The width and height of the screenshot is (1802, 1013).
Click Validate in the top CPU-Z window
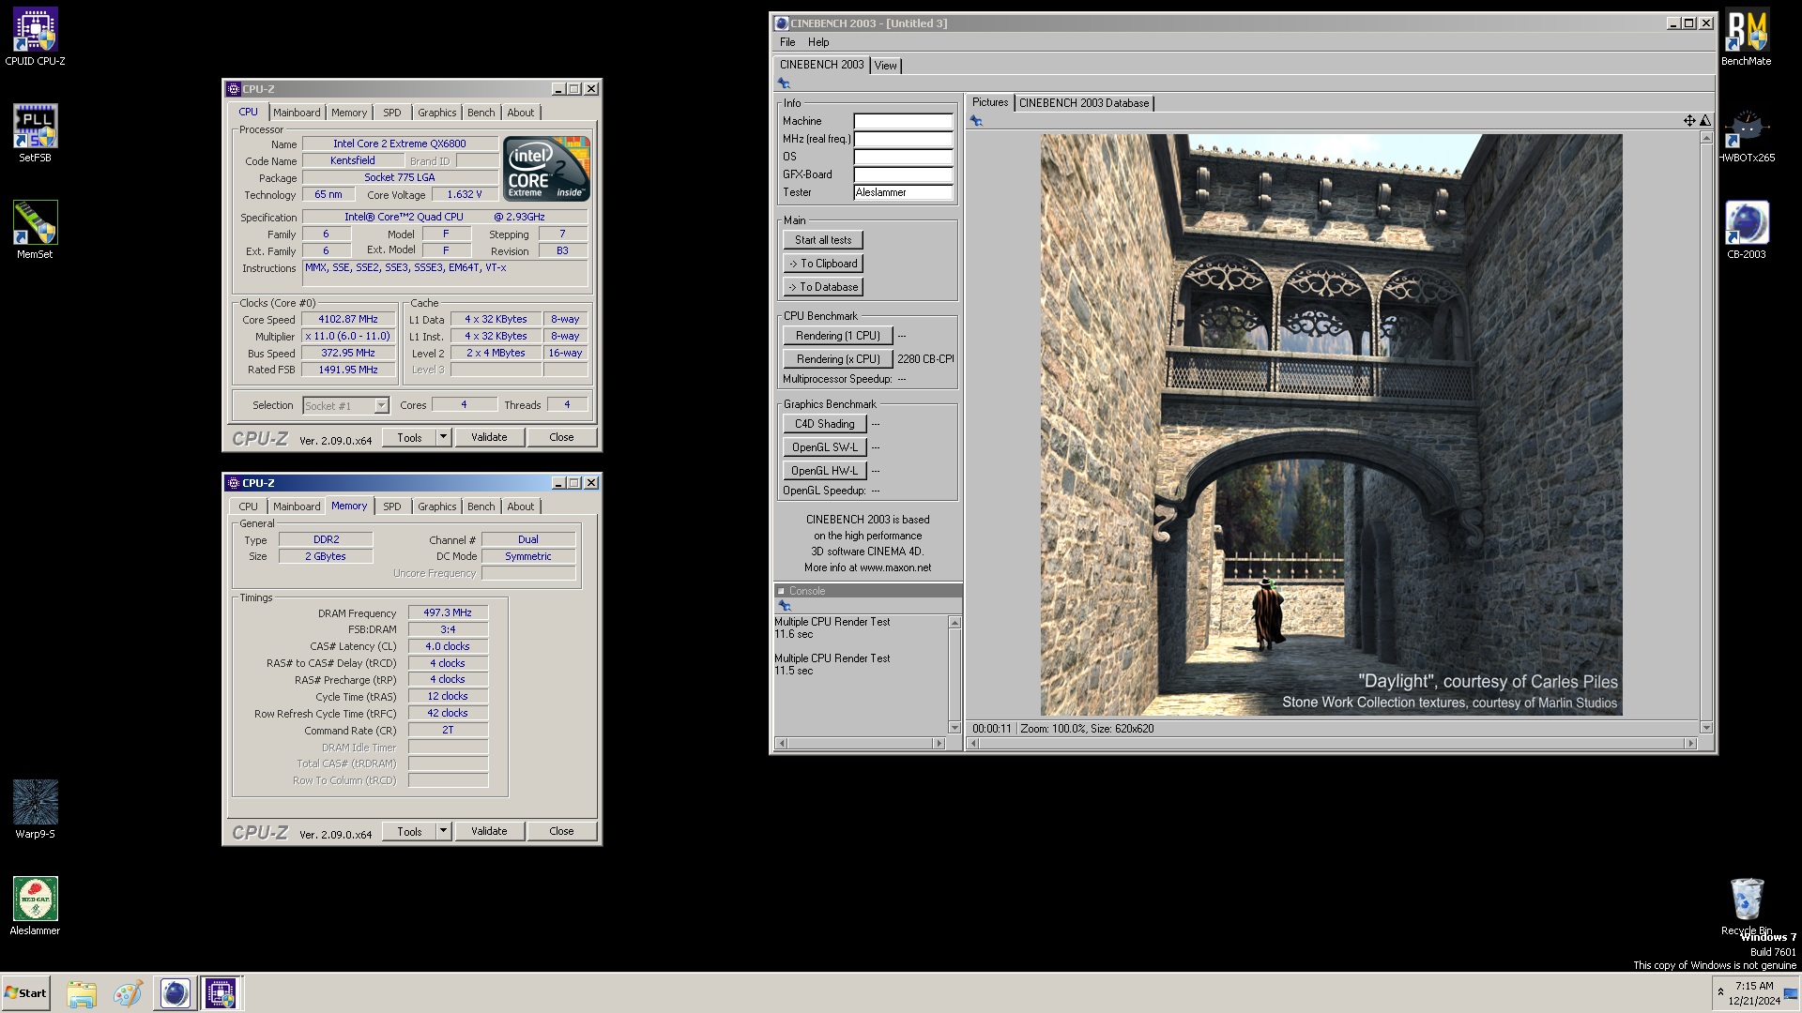pos(489,437)
